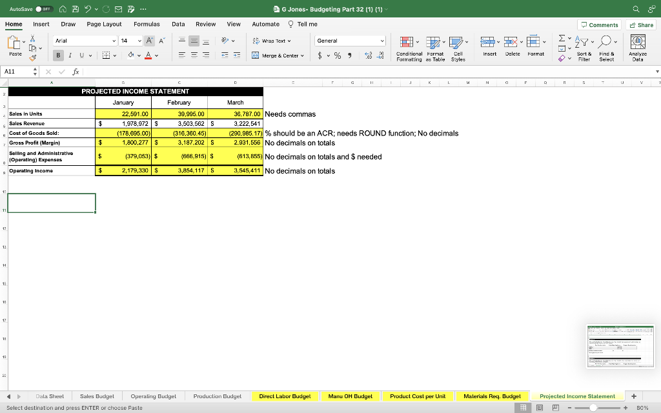
Task: Open the Insert ribbon tab
Action: [41, 25]
